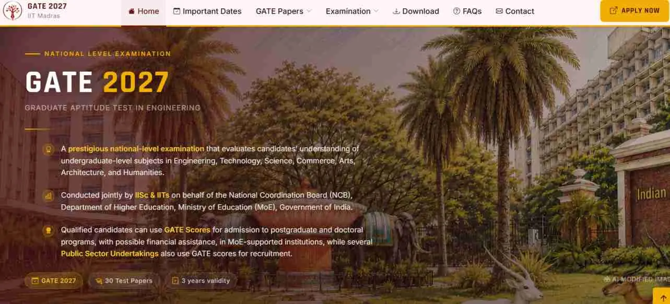The image size is (670, 304).
Task: Click the home icon in the navbar
Action: pyautogui.click(x=132, y=11)
